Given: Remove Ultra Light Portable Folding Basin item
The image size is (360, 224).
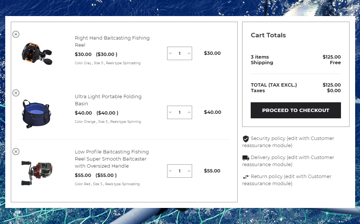Looking at the screenshot, I should [x=16, y=93].
